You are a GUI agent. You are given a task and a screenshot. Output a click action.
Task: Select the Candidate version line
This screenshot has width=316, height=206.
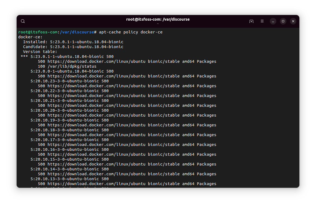point(73,47)
